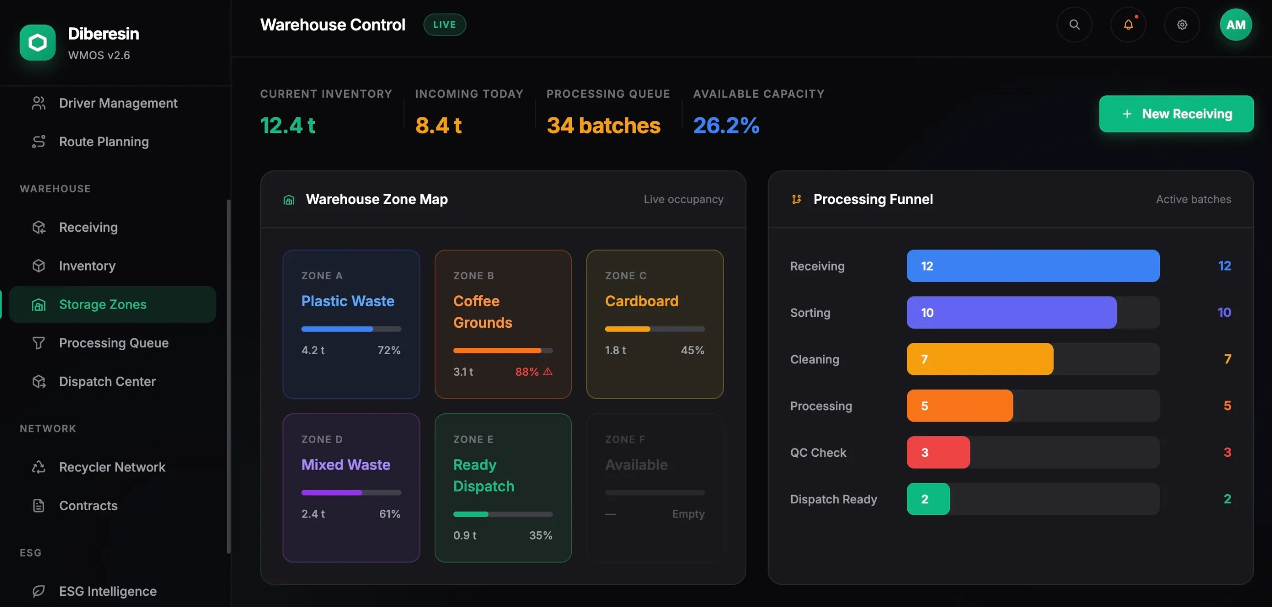Click the Diberesin hexagon logo

tap(38, 43)
